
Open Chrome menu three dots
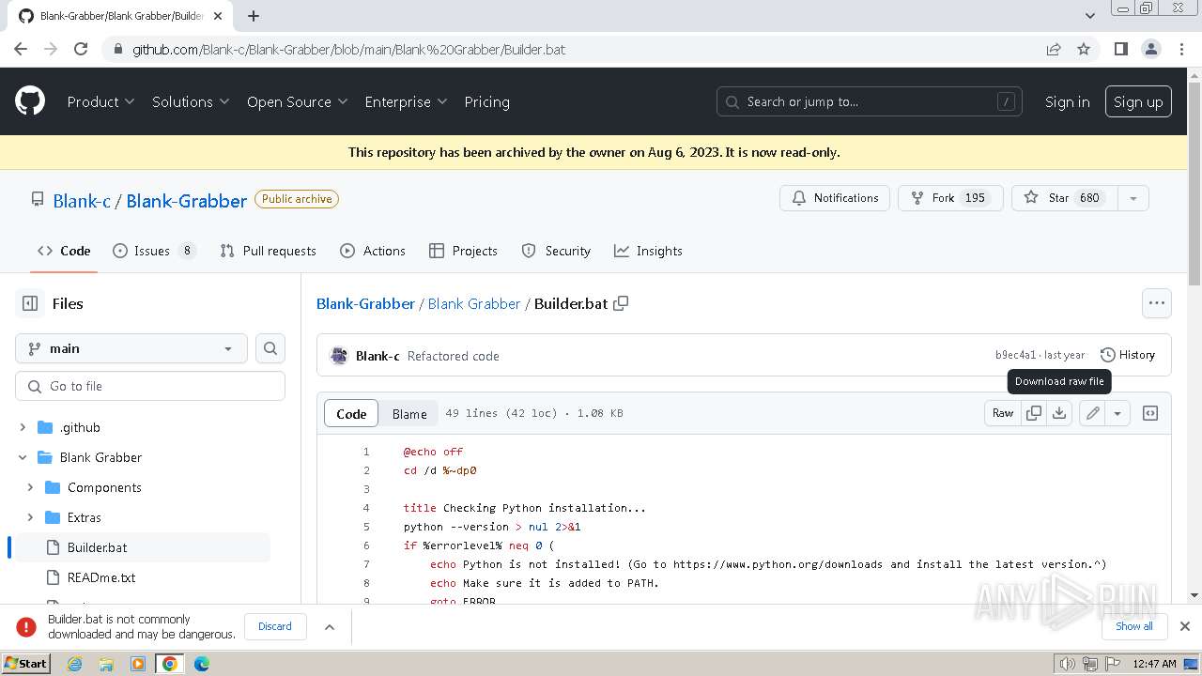1180,49
